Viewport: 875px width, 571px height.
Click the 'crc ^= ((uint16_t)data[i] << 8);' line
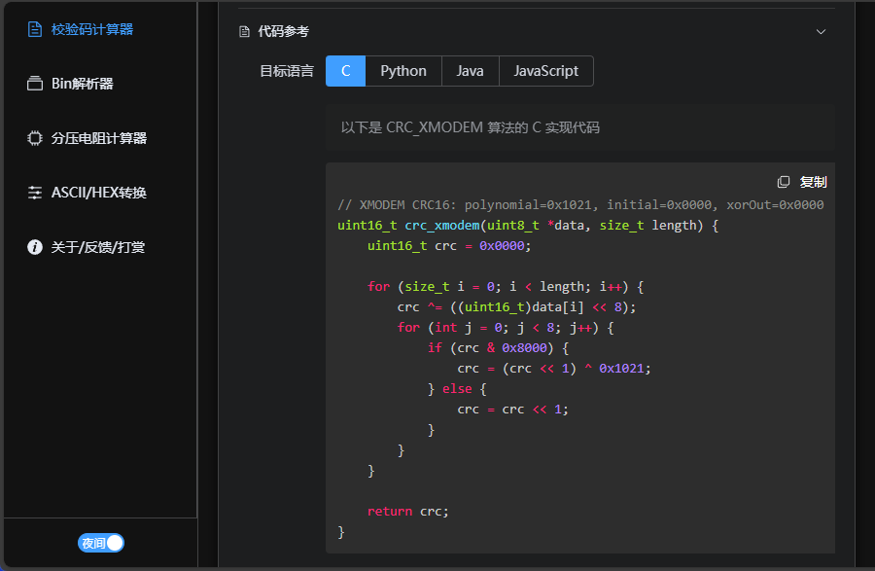click(517, 307)
